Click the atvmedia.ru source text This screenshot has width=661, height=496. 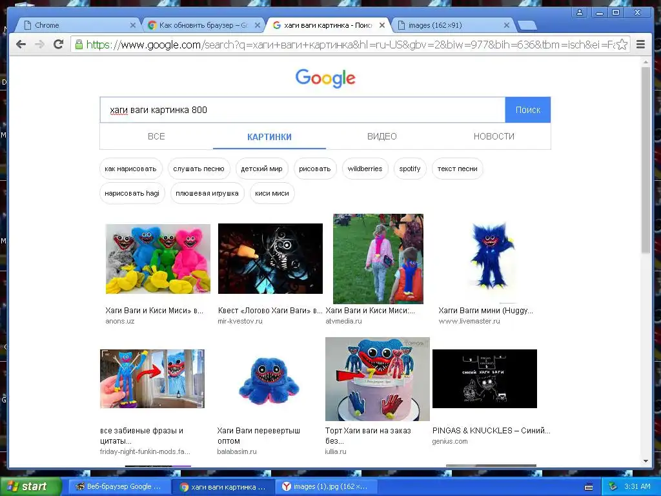coord(343,321)
